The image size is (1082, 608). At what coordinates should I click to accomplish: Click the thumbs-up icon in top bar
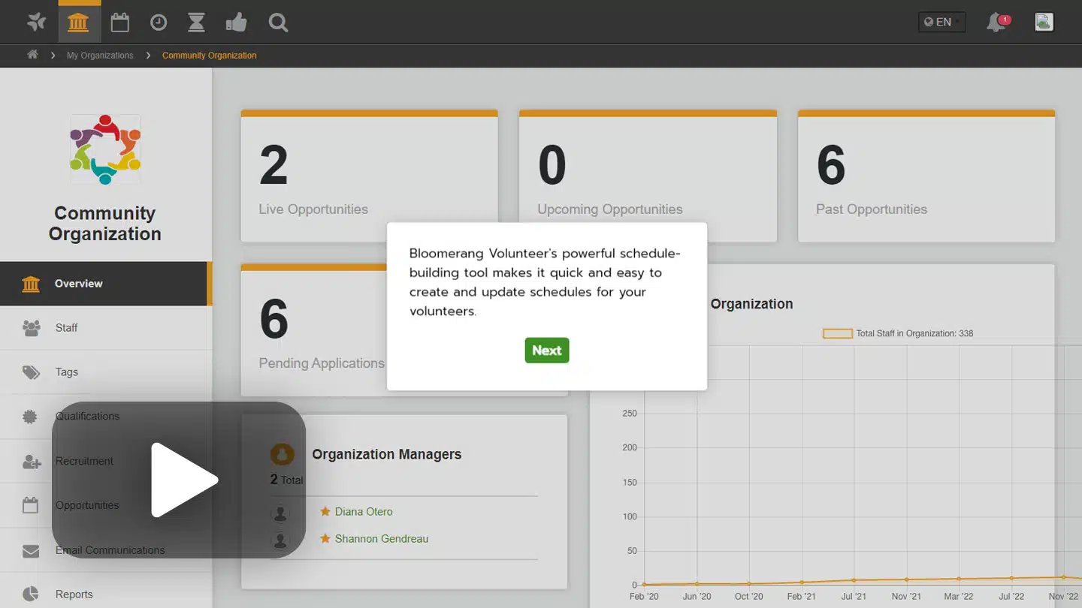point(237,23)
